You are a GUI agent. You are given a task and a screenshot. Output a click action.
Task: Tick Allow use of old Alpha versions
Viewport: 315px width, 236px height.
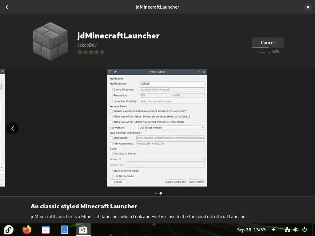[x=111, y=122]
